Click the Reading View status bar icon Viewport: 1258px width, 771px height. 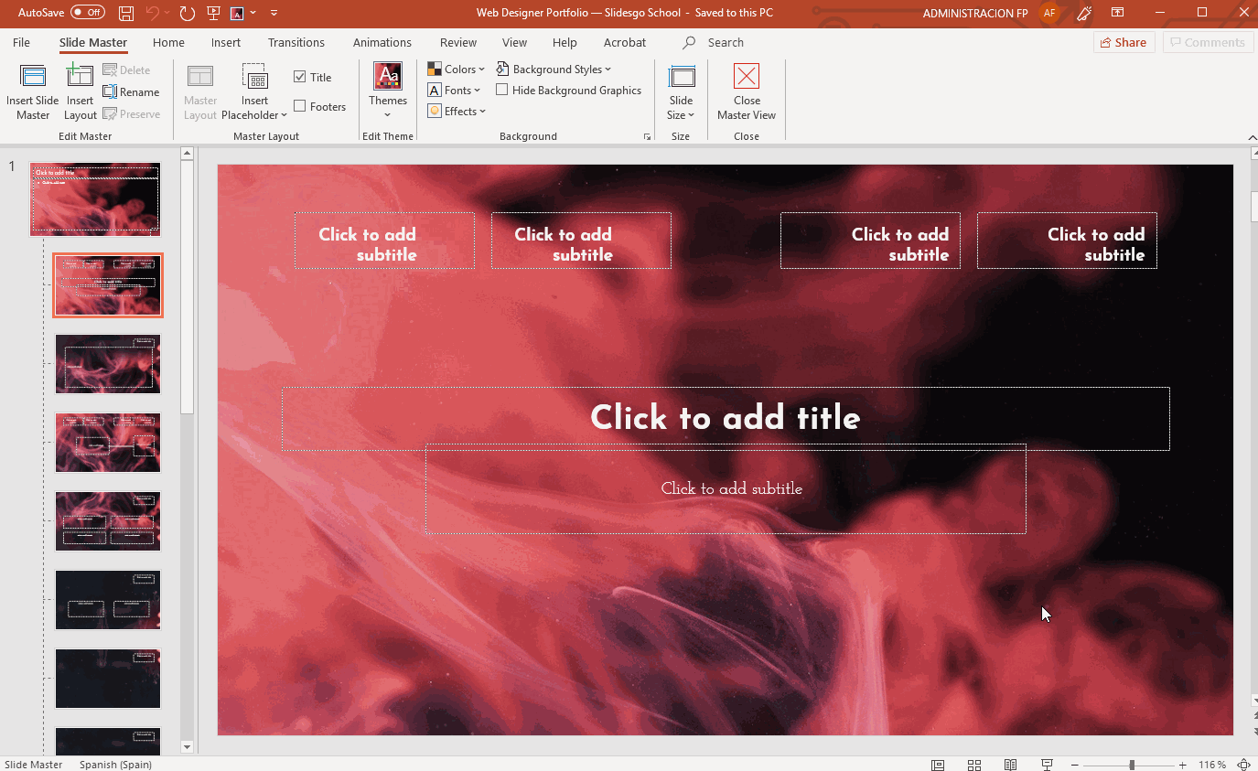[1010, 765]
